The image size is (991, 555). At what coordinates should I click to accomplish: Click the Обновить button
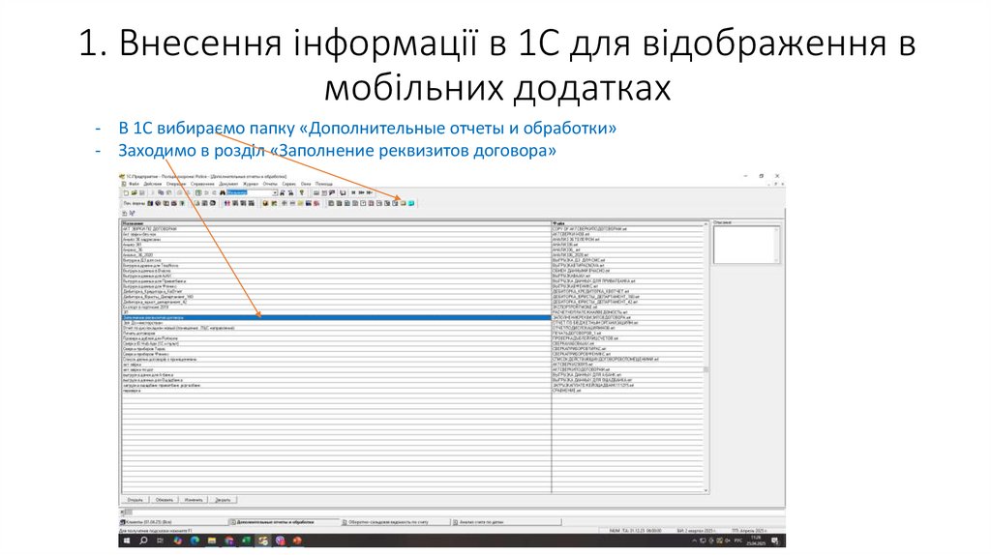coord(165,500)
